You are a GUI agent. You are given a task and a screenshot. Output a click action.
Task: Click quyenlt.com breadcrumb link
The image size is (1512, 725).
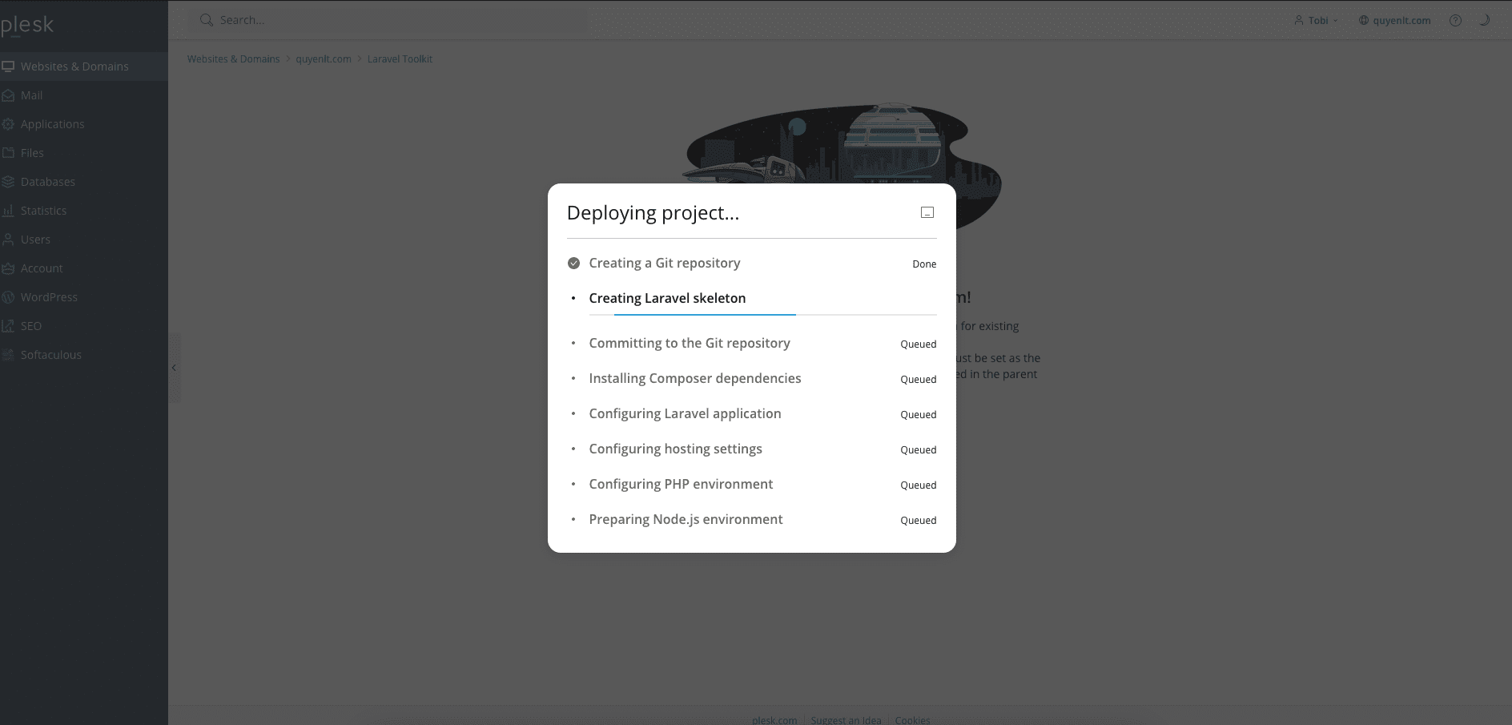coord(324,59)
